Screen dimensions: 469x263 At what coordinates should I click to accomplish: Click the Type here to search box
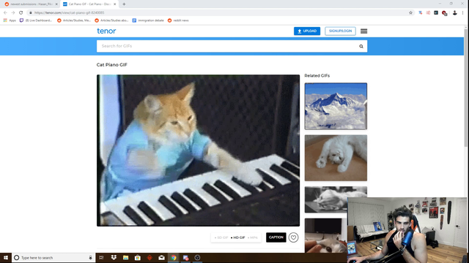[53, 258]
